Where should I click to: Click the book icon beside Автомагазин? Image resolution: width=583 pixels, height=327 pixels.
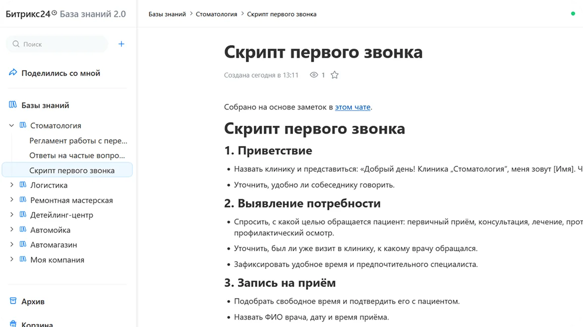pyautogui.click(x=23, y=244)
